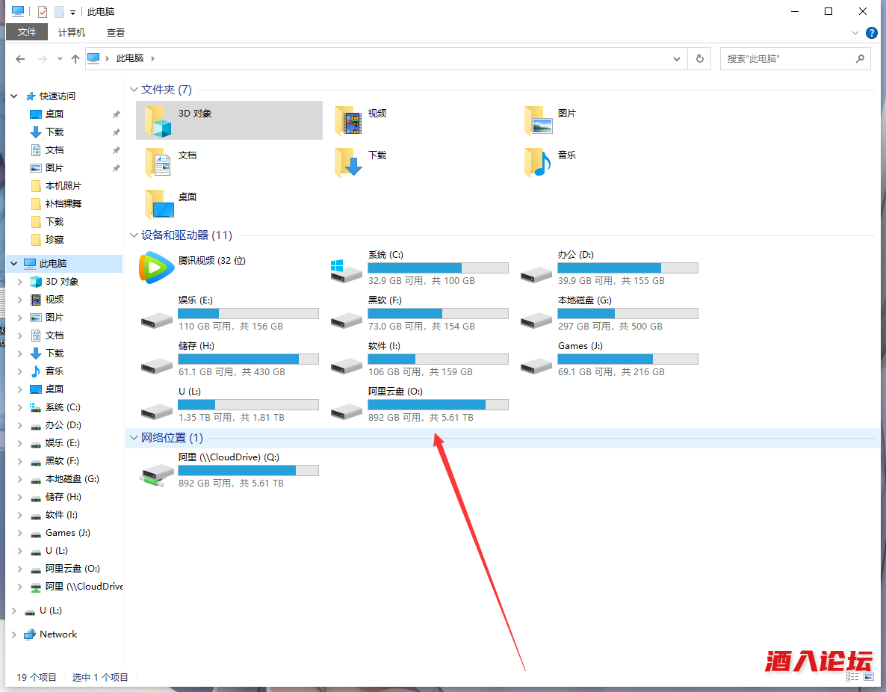The height and width of the screenshot is (692, 886).
Task: Expand the 系统 (C:) tree node
Action: 19,407
